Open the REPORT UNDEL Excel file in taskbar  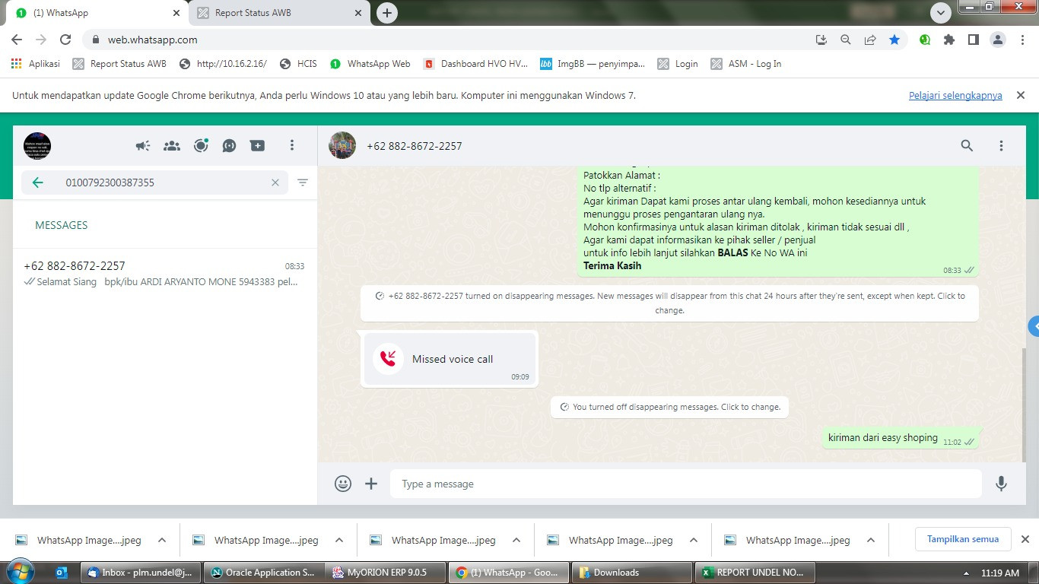pos(755,573)
